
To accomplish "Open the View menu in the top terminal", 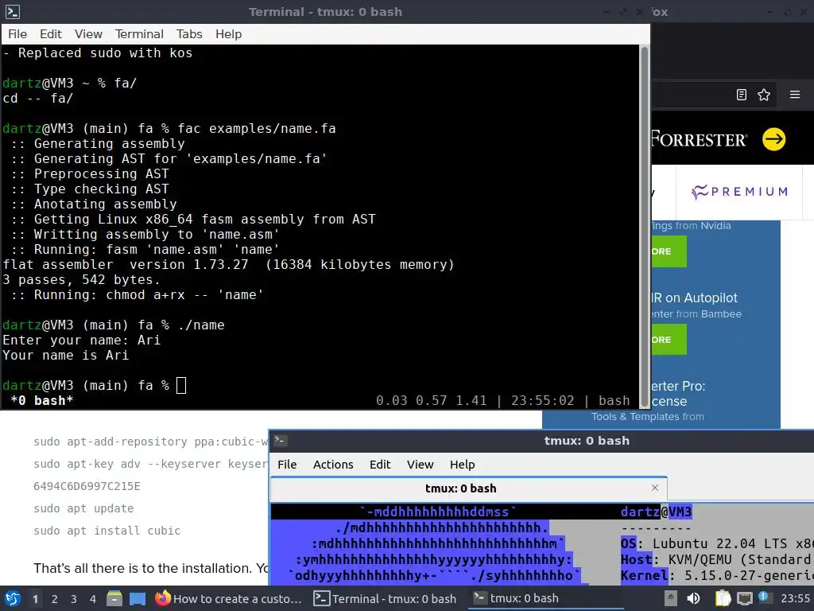I will (88, 34).
